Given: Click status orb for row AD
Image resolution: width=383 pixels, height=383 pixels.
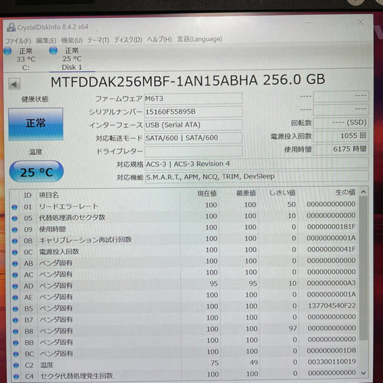Looking at the screenshot, I should point(15,286).
